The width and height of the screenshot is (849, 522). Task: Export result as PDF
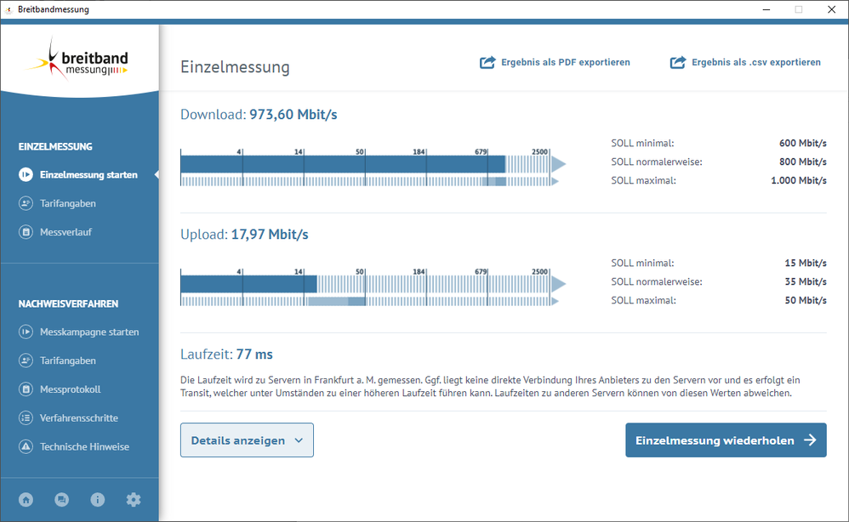pos(555,61)
